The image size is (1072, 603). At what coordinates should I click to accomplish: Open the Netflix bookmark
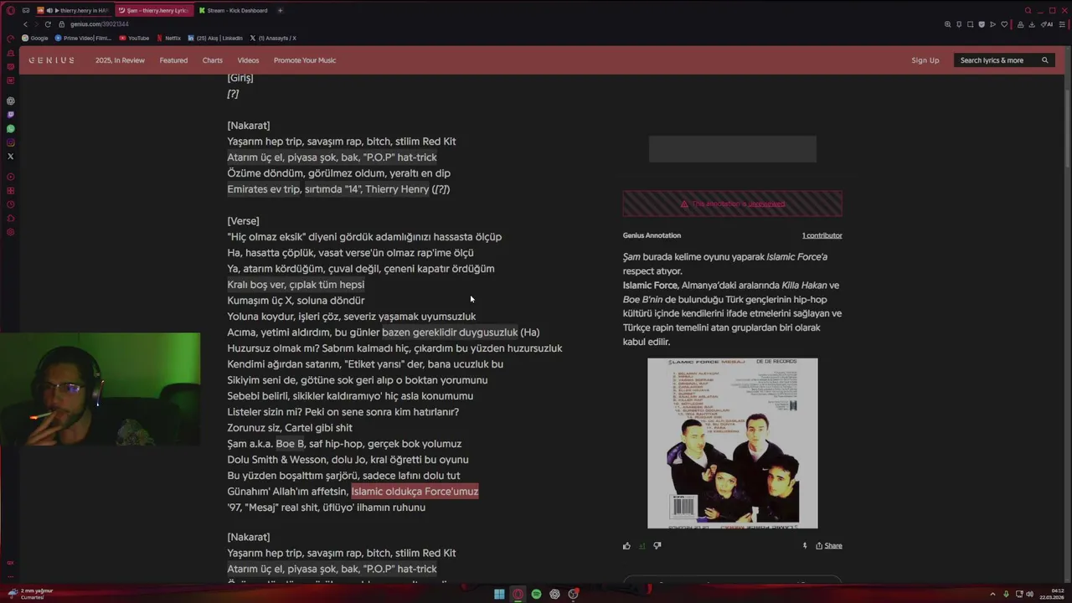(169, 38)
